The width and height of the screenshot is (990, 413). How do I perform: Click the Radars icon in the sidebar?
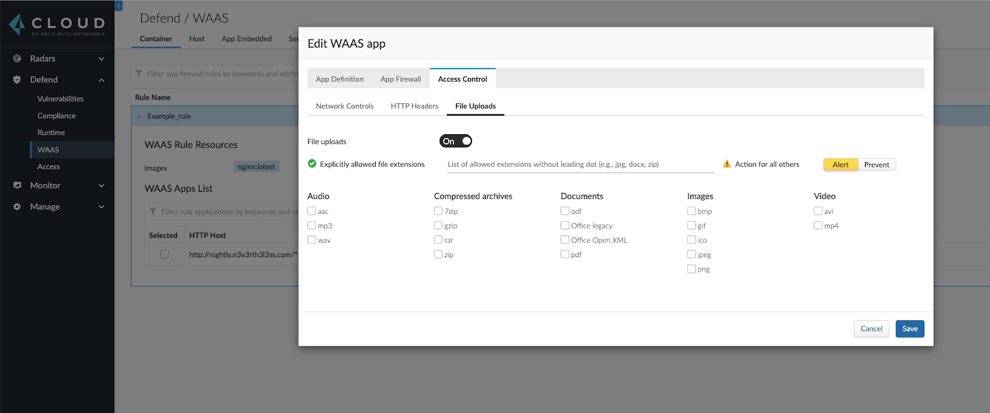point(17,59)
